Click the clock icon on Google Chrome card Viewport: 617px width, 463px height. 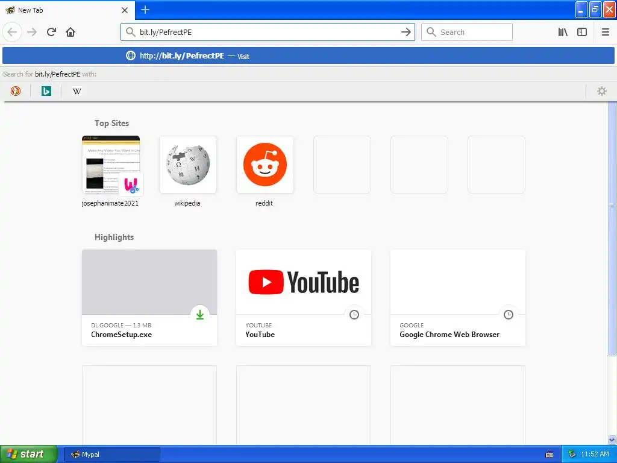(509, 314)
